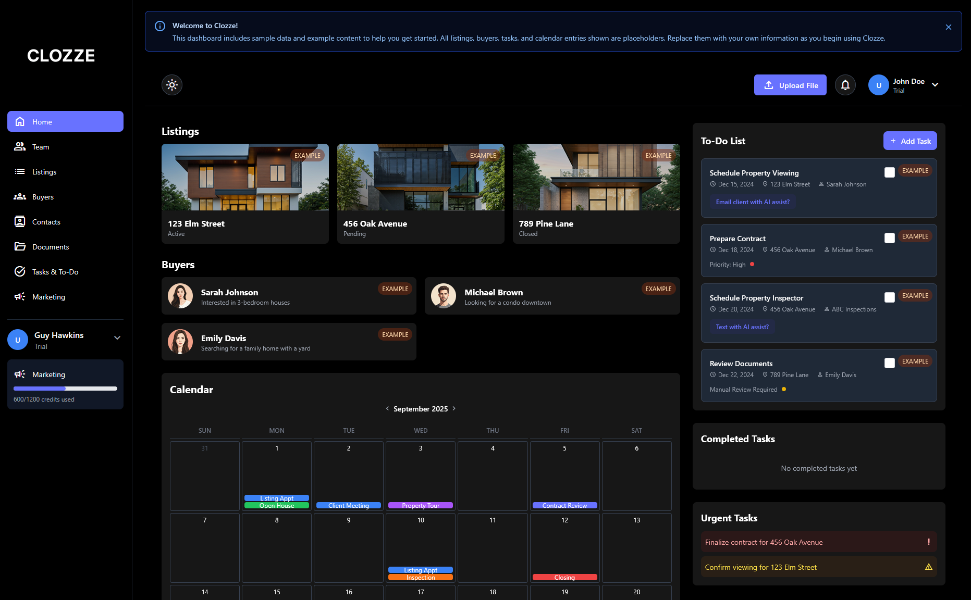Select Finalize contract for 456 Oak Avenue

click(x=819, y=542)
